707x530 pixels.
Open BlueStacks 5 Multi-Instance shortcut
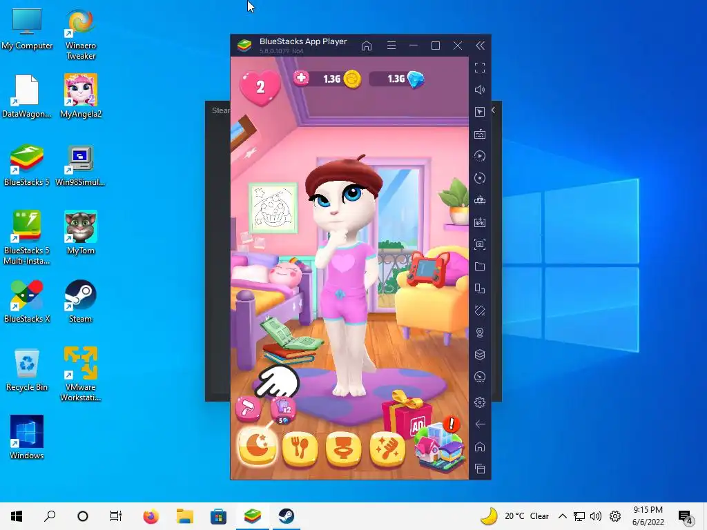pyautogui.click(x=27, y=237)
